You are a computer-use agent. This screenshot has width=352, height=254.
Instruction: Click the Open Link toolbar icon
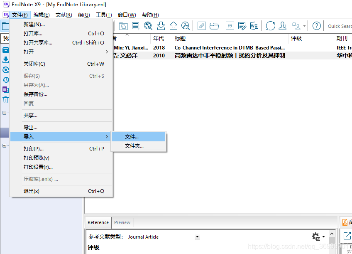point(202,26)
